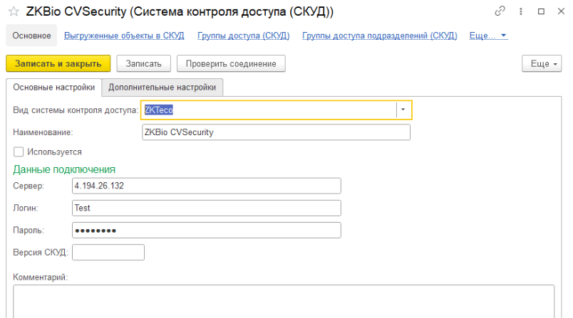The width and height of the screenshot is (573, 318).
Task: Open the three-dot vertical menu icon
Action: [520, 12]
